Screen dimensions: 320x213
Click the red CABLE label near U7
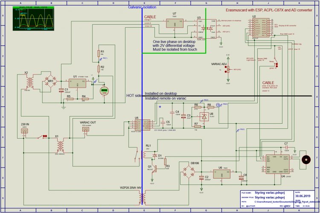point(150,17)
